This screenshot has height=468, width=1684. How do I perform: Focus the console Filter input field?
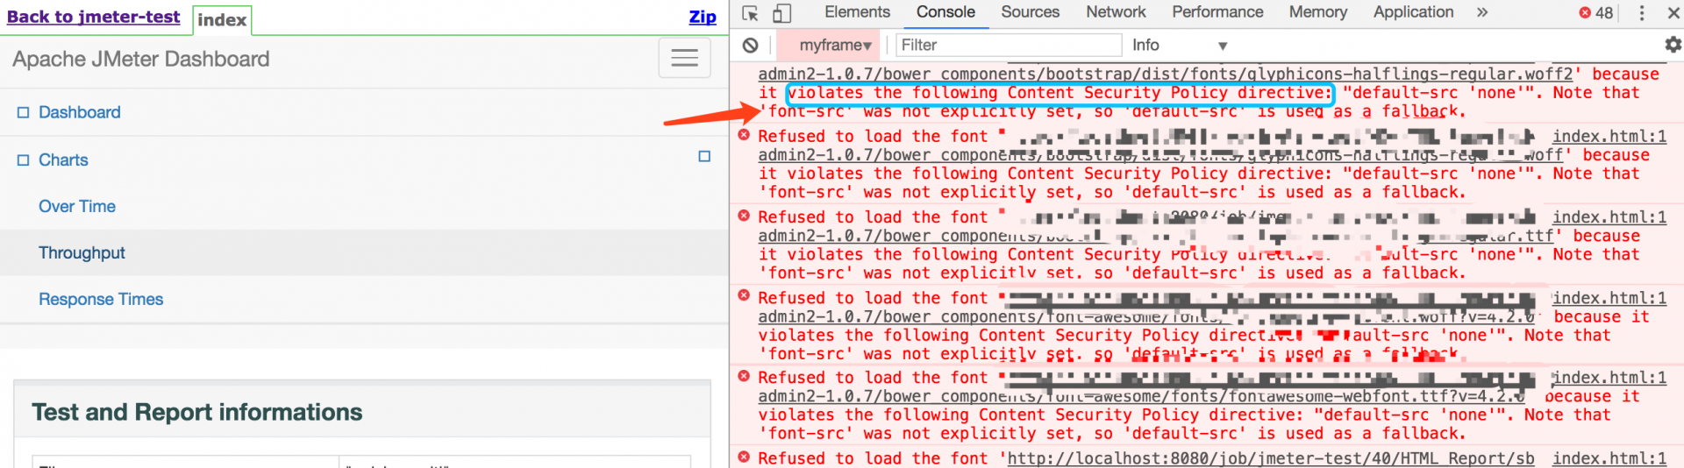pyautogui.click(x=1009, y=46)
